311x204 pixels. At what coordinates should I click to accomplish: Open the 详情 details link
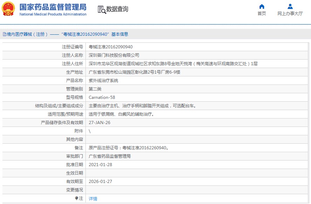(93, 199)
